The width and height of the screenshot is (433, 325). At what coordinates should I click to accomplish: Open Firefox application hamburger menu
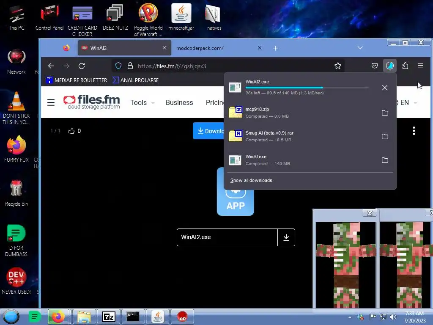click(420, 66)
